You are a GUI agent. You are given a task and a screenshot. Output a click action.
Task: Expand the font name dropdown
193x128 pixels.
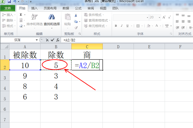pyautogui.click(x=147, y=17)
